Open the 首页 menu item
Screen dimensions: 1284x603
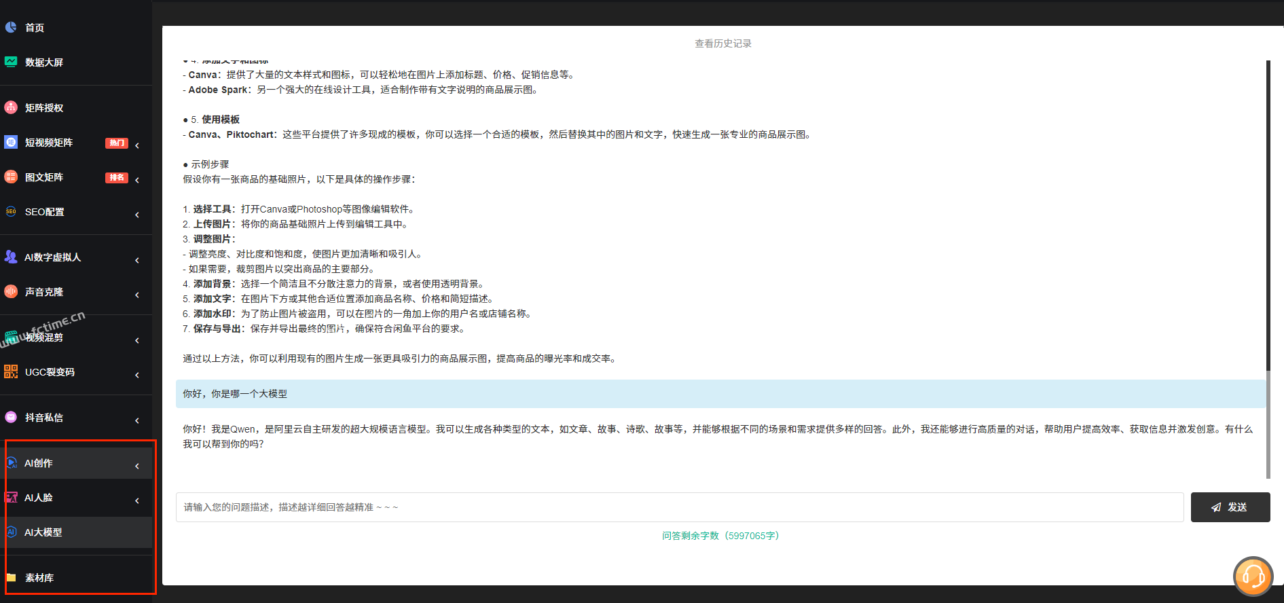tap(76, 27)
